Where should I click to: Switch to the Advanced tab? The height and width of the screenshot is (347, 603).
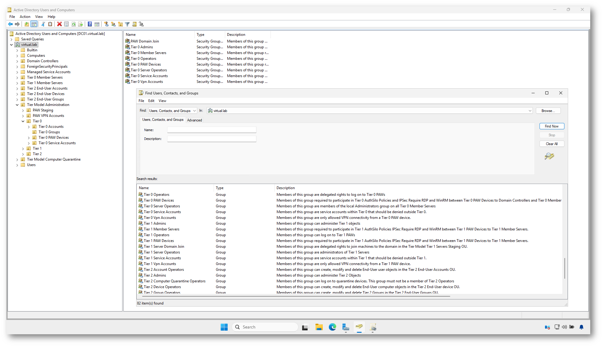coord(195,120)
